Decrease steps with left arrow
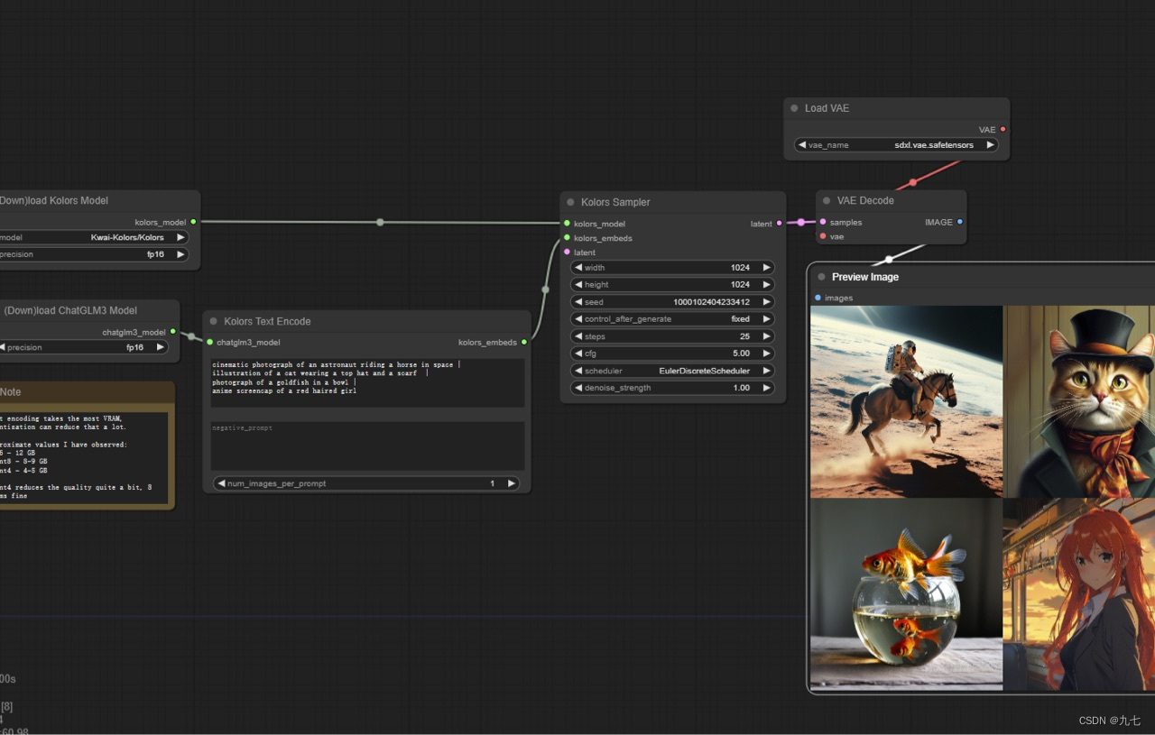This screenshot has height=735, width=1155. pos(578,336)
